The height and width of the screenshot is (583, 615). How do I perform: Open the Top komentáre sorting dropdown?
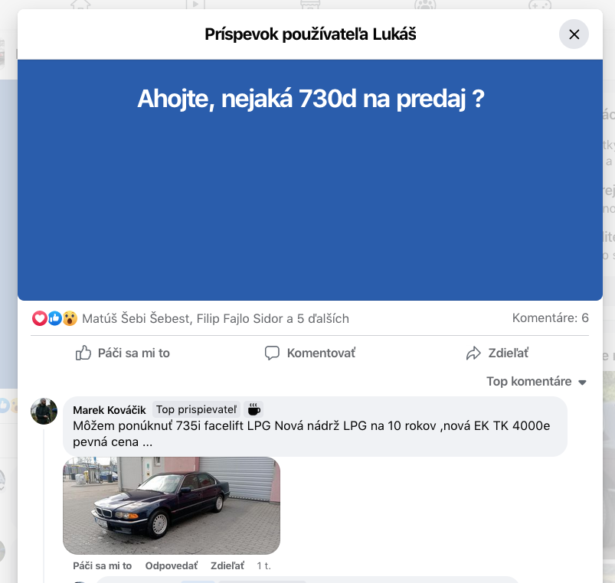click(x=536, y=381)
